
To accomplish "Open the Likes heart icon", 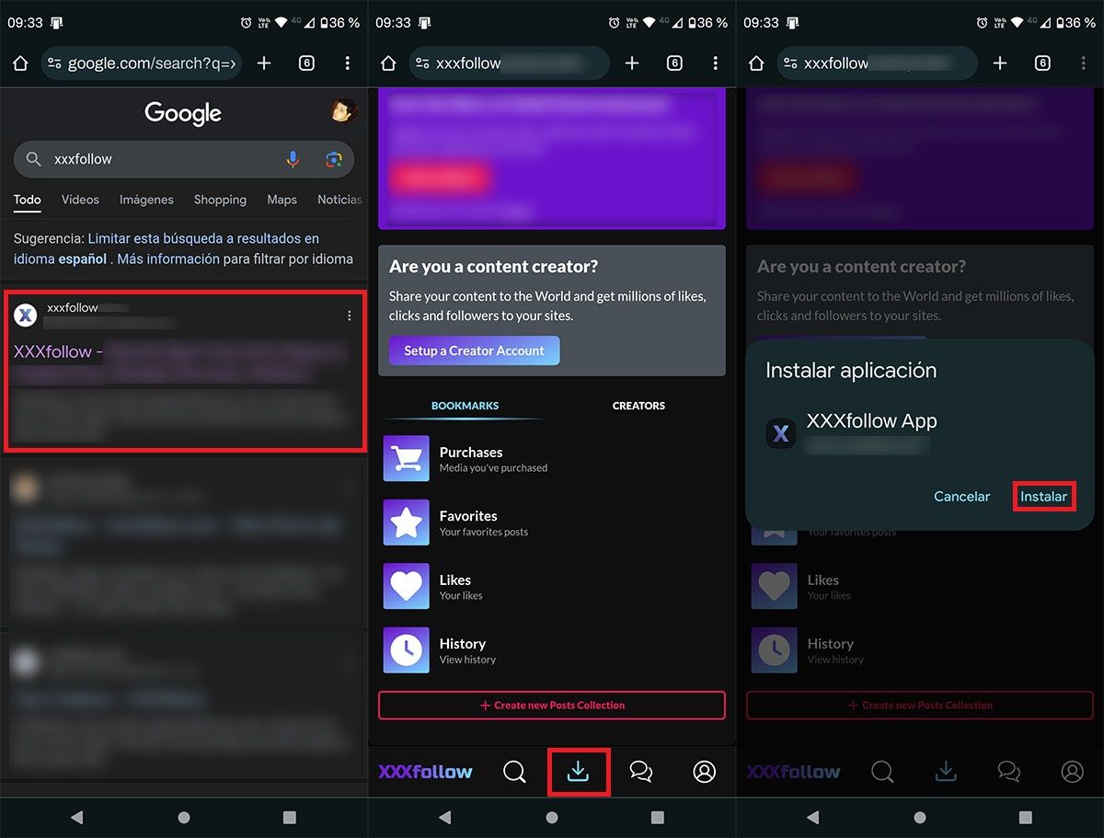I will pyautogui.click(x=406, y=586).
